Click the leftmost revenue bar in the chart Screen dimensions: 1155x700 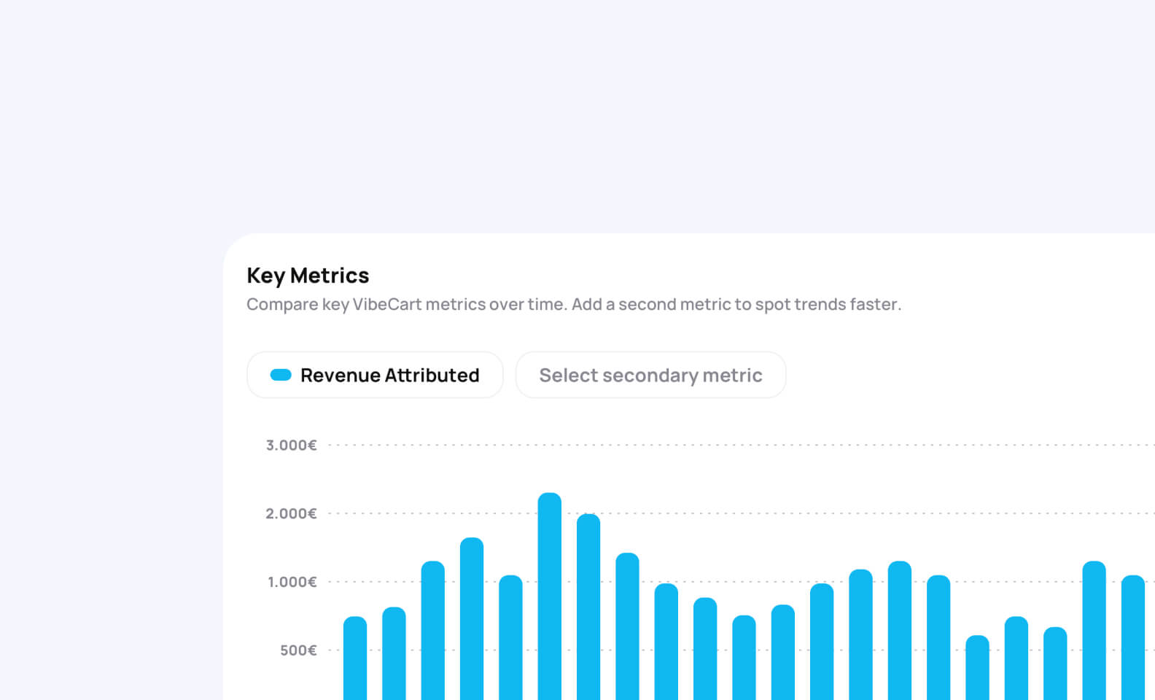point(354,656)
